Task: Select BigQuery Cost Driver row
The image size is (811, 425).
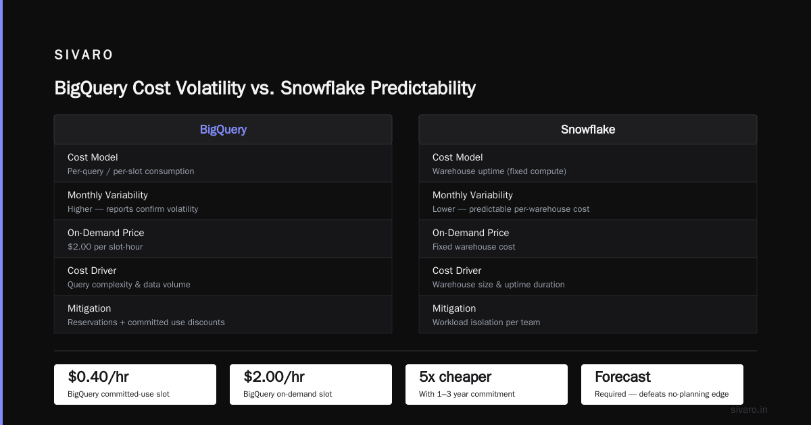Action: 223,277
